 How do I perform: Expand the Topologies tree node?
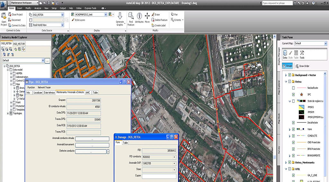pyautogui.click(x=8, y=113)
